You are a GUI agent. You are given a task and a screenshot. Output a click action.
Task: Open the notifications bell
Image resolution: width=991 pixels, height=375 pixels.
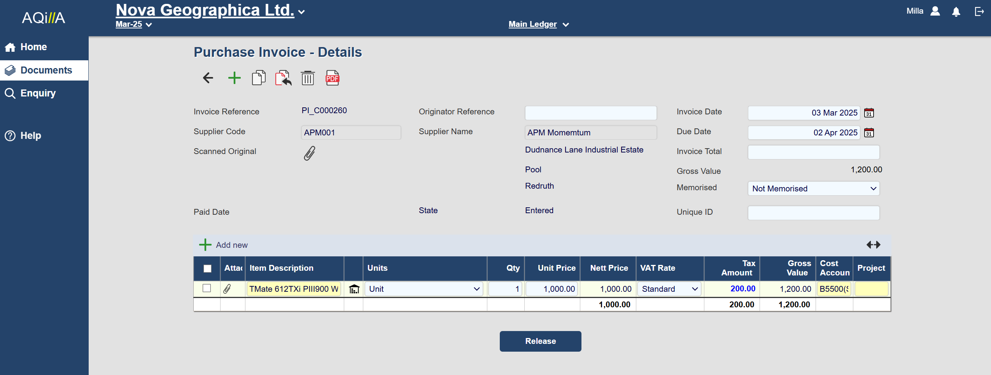click(956, 12)
